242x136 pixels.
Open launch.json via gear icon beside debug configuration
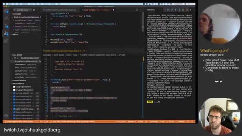pyautogui.click(x=34, y=10)
